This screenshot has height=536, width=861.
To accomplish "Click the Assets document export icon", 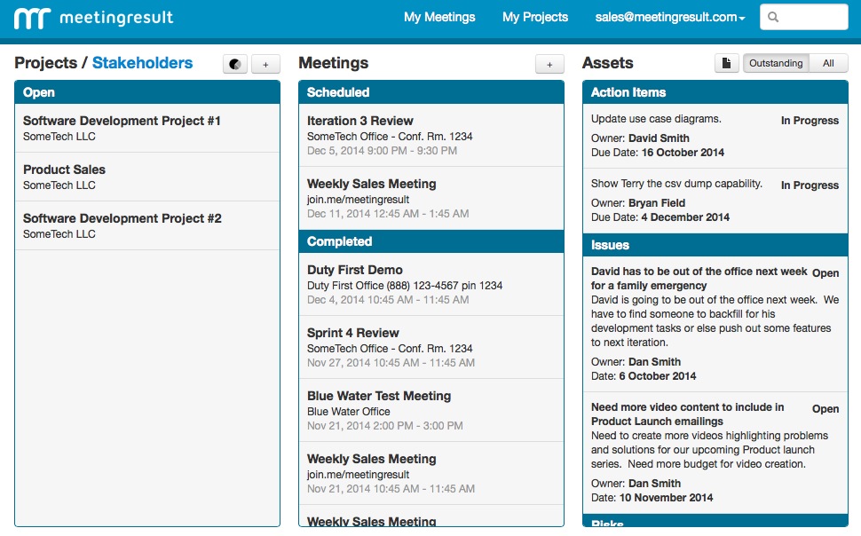I will pyautogui.click(x=726, y=63).
